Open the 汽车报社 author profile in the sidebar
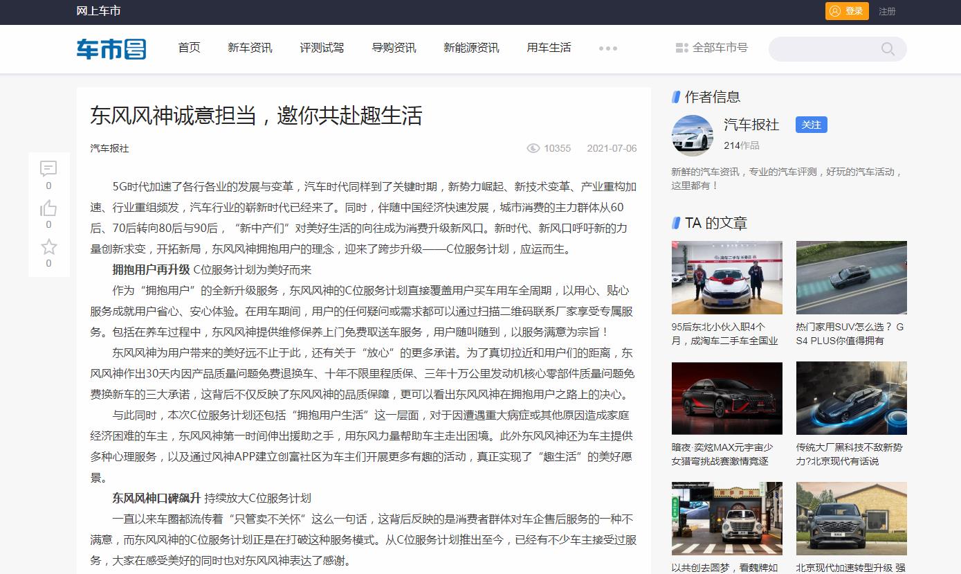This screenshot has width=961, height=574. coord(751,125)
